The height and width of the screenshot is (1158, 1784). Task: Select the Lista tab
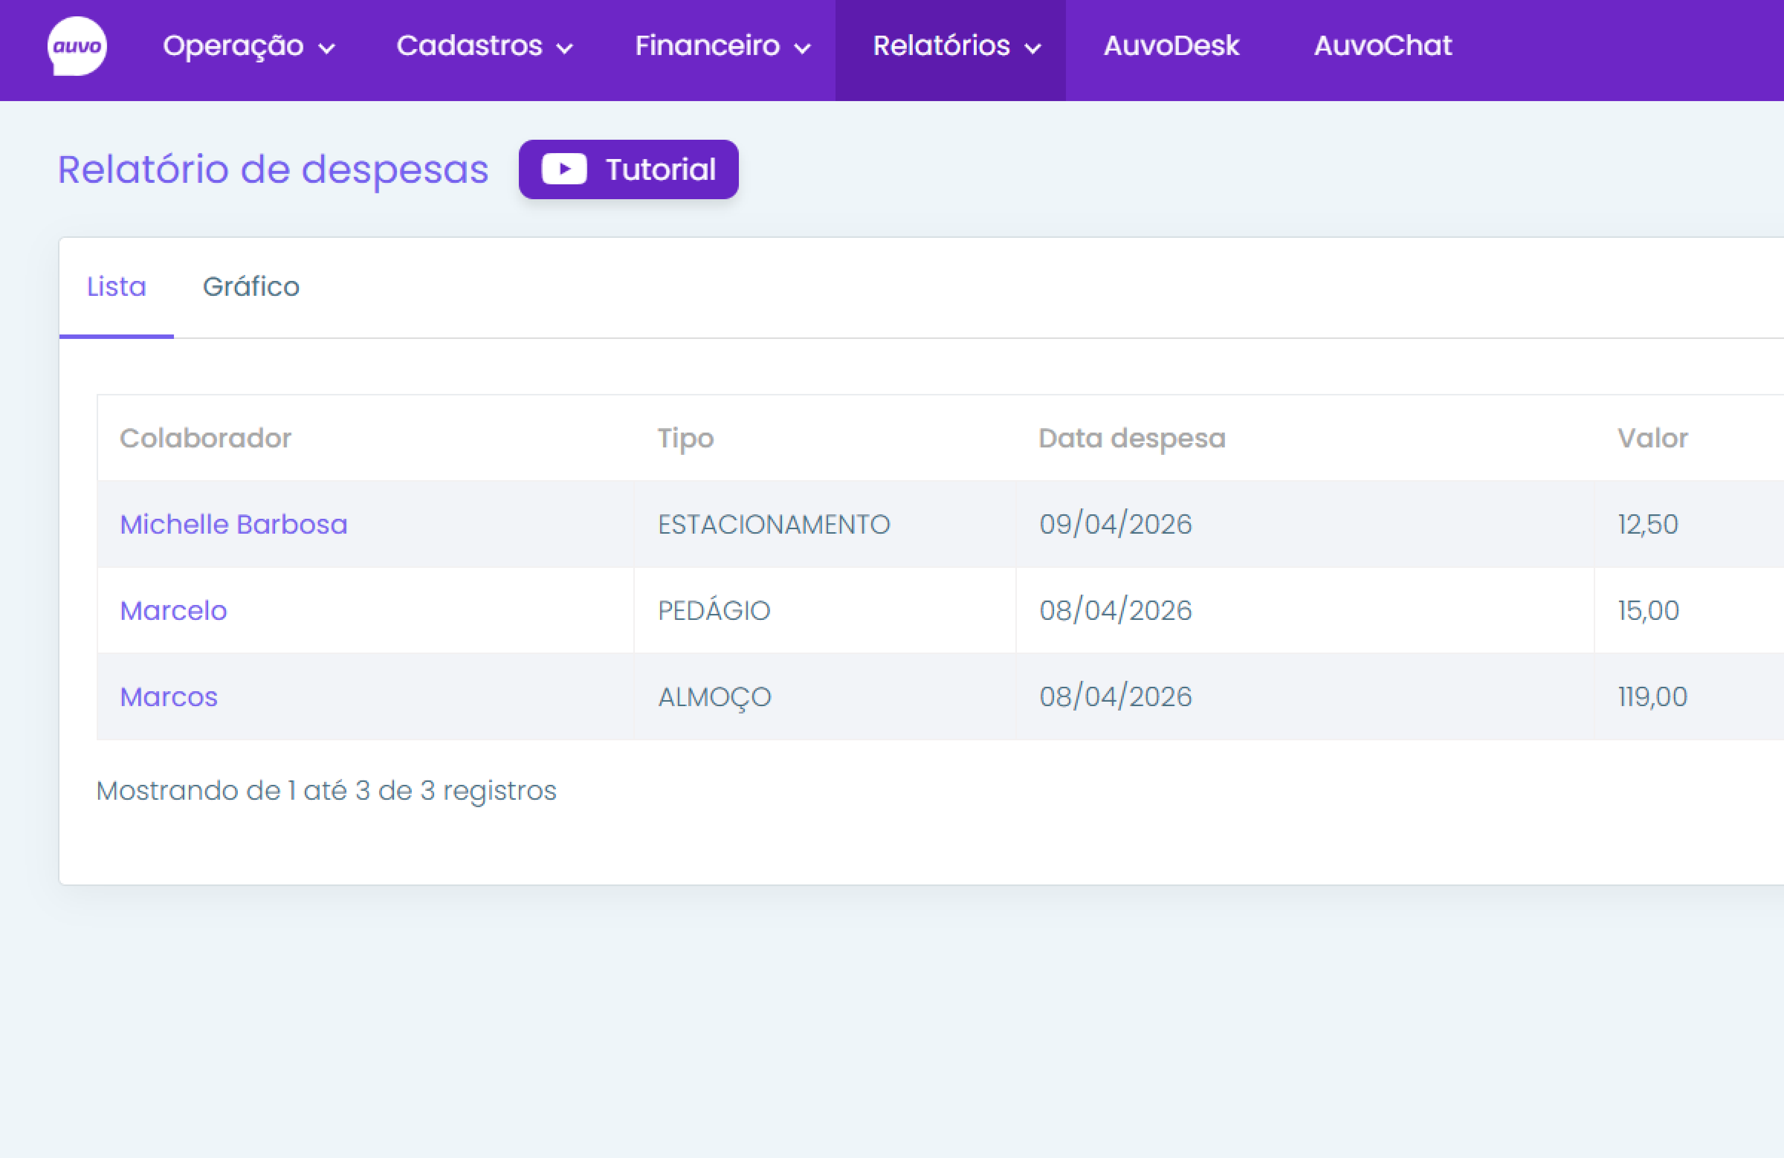pos(116,287)
